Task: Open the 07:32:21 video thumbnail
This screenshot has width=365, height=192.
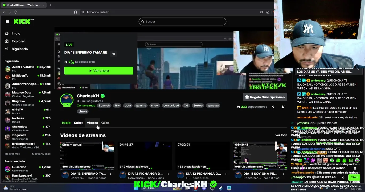Action: (x=203, y=156)
